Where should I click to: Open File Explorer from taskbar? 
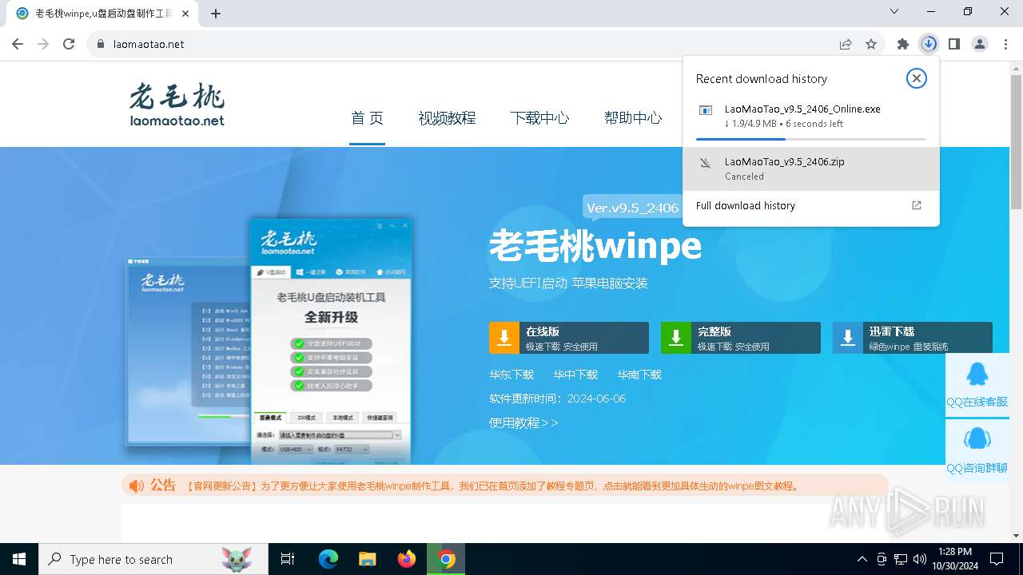tap(368, 559)
